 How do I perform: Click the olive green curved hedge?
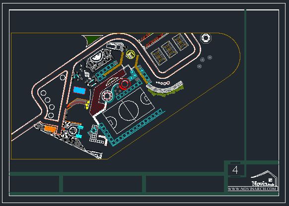pos(166,92)
